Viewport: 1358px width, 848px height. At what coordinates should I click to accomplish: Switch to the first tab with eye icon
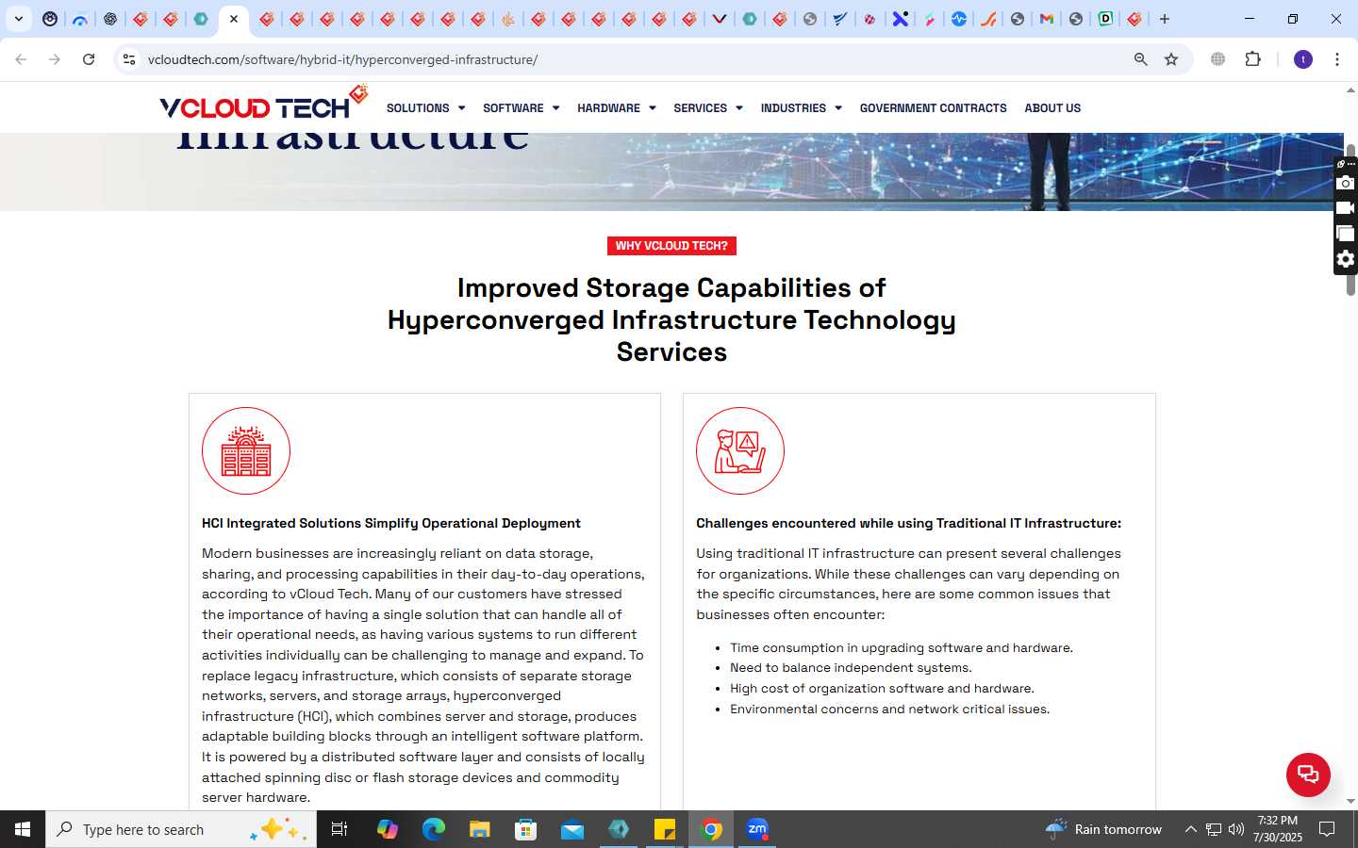(50, 19)
